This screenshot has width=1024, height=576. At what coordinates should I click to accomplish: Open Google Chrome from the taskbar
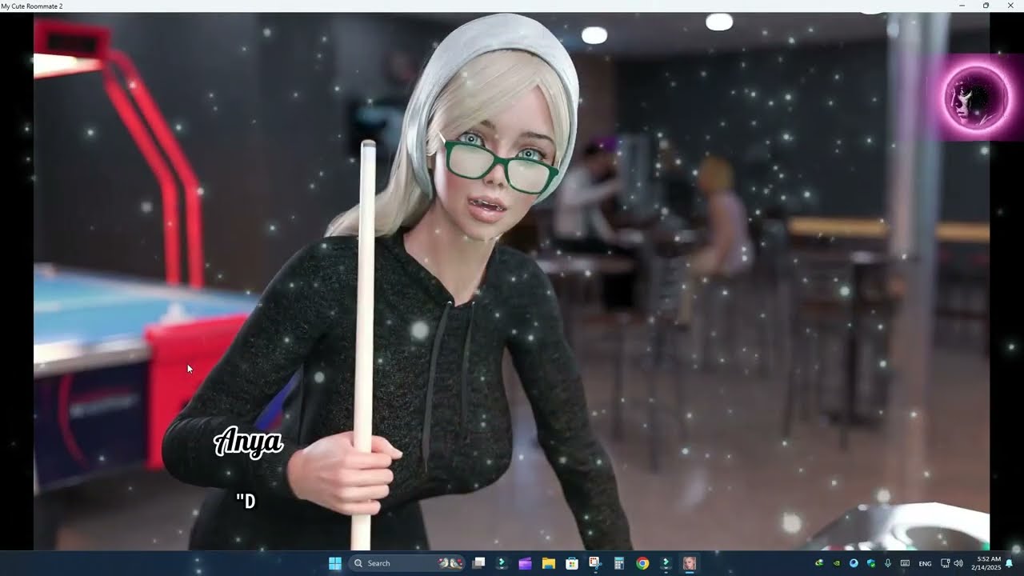(x=642, y=563)
